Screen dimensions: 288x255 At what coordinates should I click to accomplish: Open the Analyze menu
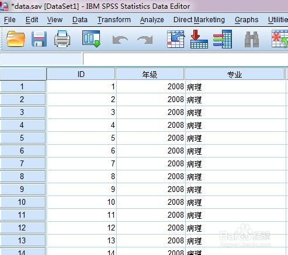point(152,20)
